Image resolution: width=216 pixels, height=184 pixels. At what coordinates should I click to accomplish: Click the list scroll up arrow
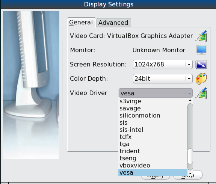(190, 100)
